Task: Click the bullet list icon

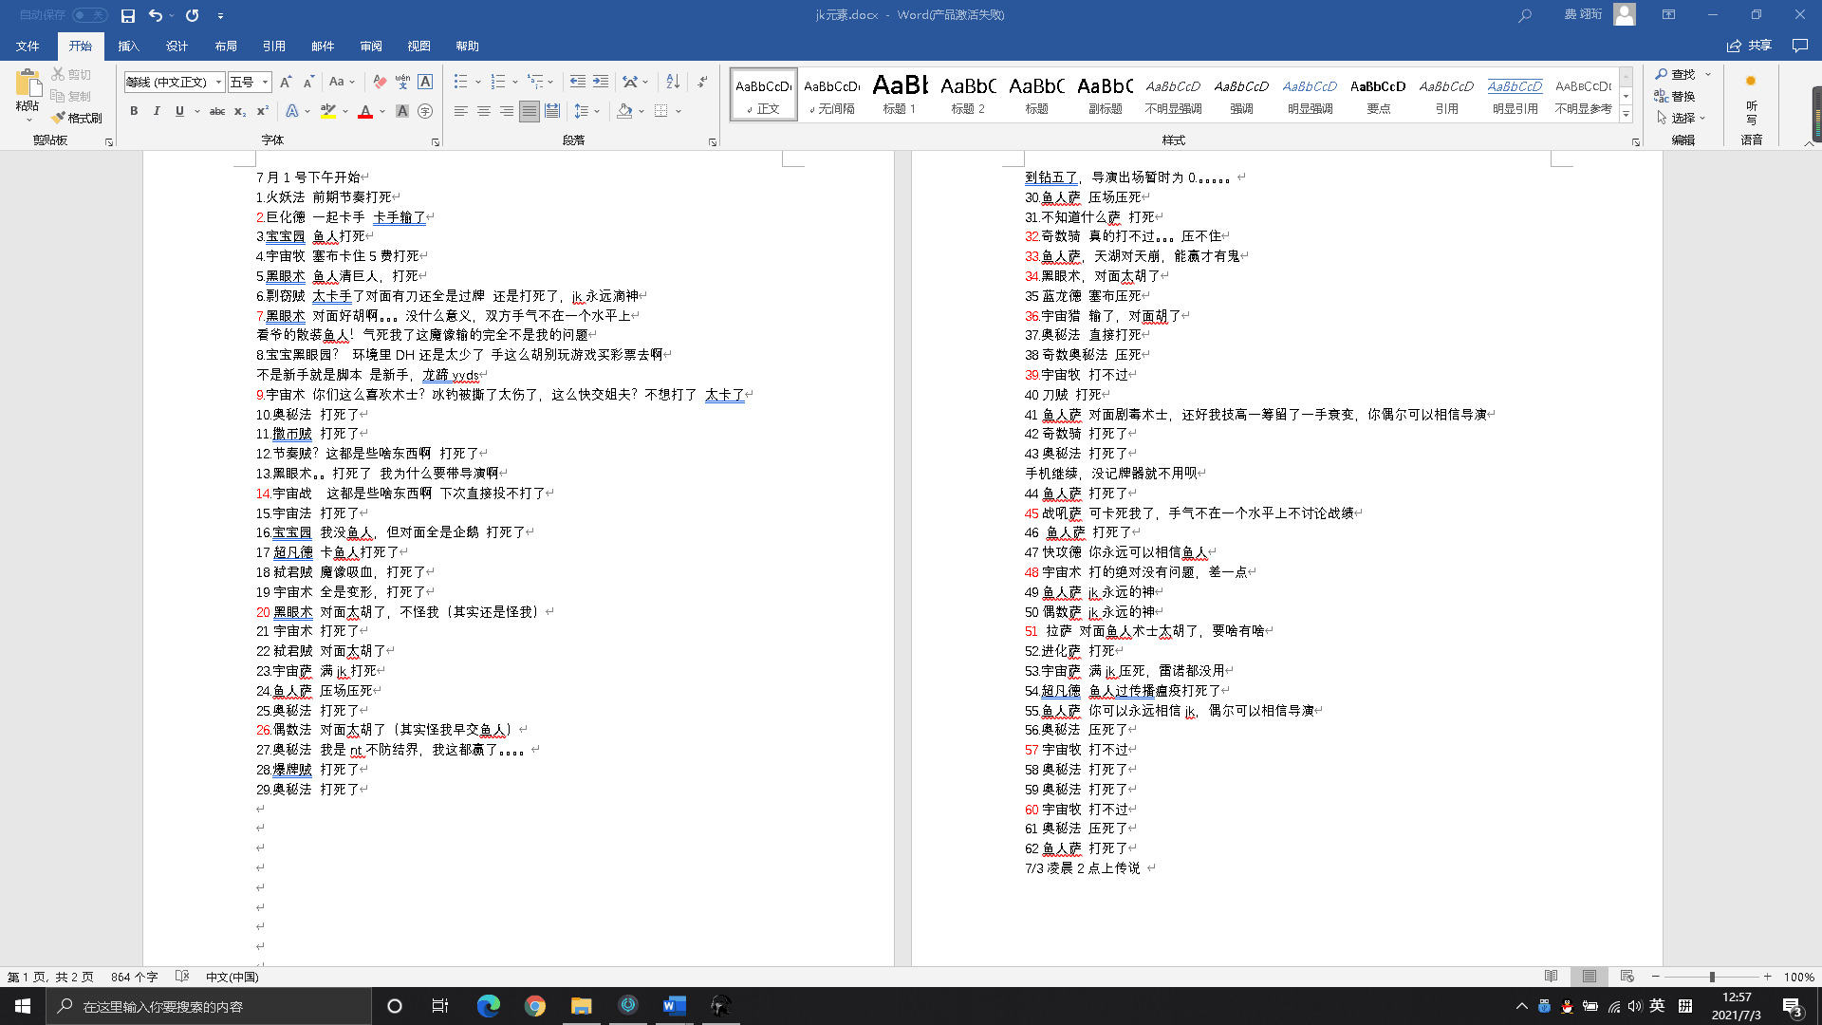Action: coord(461,82)
